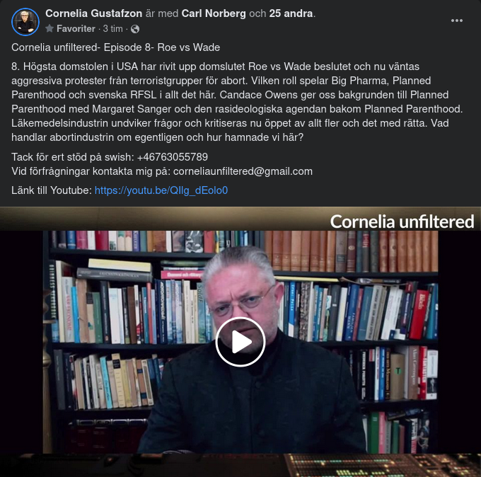
Task: Click the Tack för ert stöd line
Action: tap(110, 157)
